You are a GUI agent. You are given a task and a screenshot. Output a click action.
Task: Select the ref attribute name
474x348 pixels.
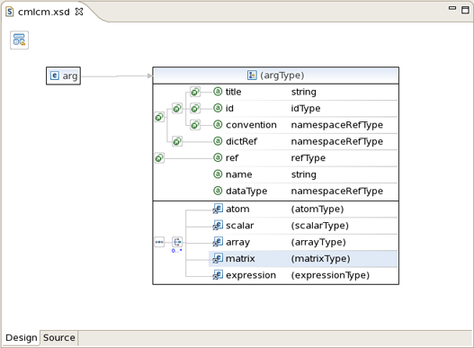pyautogui.click(x=232, y=158)
